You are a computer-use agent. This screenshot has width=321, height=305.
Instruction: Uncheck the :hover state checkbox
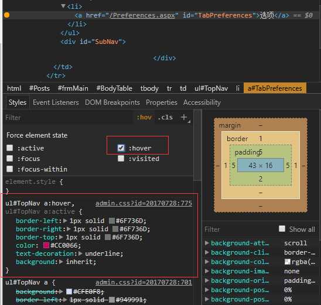pyautogui.click(x=121, y=148)
